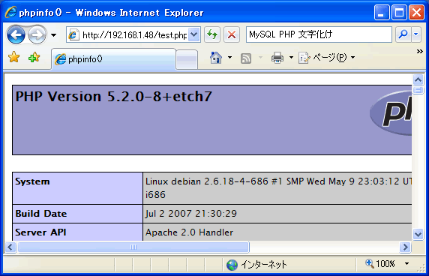
Task: Go back with the Back arrow button
Action: [x=16, y=34]
